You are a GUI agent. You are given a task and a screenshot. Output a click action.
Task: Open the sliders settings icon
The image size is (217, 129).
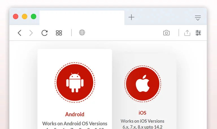tap(198, 33)
